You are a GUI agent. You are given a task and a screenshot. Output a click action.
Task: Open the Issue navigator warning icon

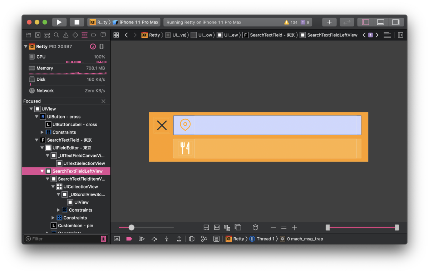(x=66, y=35)
